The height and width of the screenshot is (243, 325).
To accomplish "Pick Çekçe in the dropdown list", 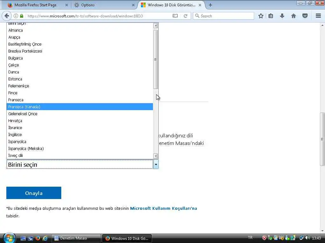I will 80,65.
